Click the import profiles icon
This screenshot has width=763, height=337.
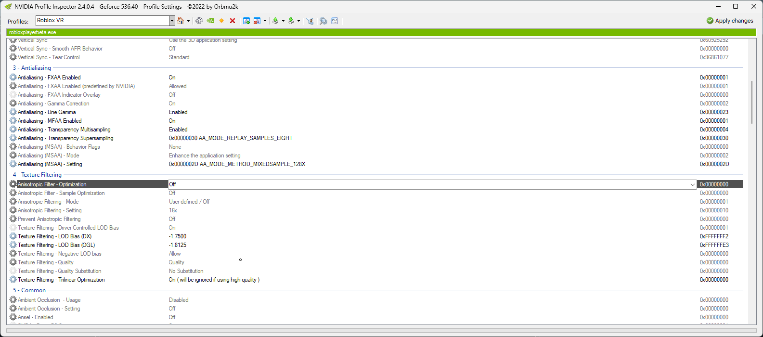pyautogui.click(x=291, y=21)
